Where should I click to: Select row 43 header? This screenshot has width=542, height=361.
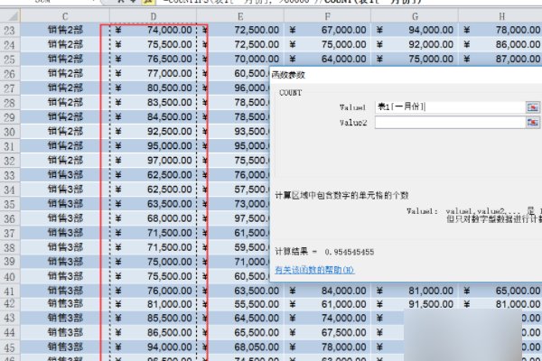10,318
